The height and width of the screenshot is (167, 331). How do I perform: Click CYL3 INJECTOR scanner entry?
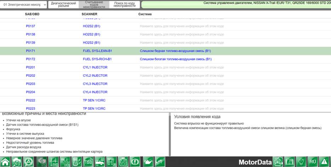click(95, 84)
